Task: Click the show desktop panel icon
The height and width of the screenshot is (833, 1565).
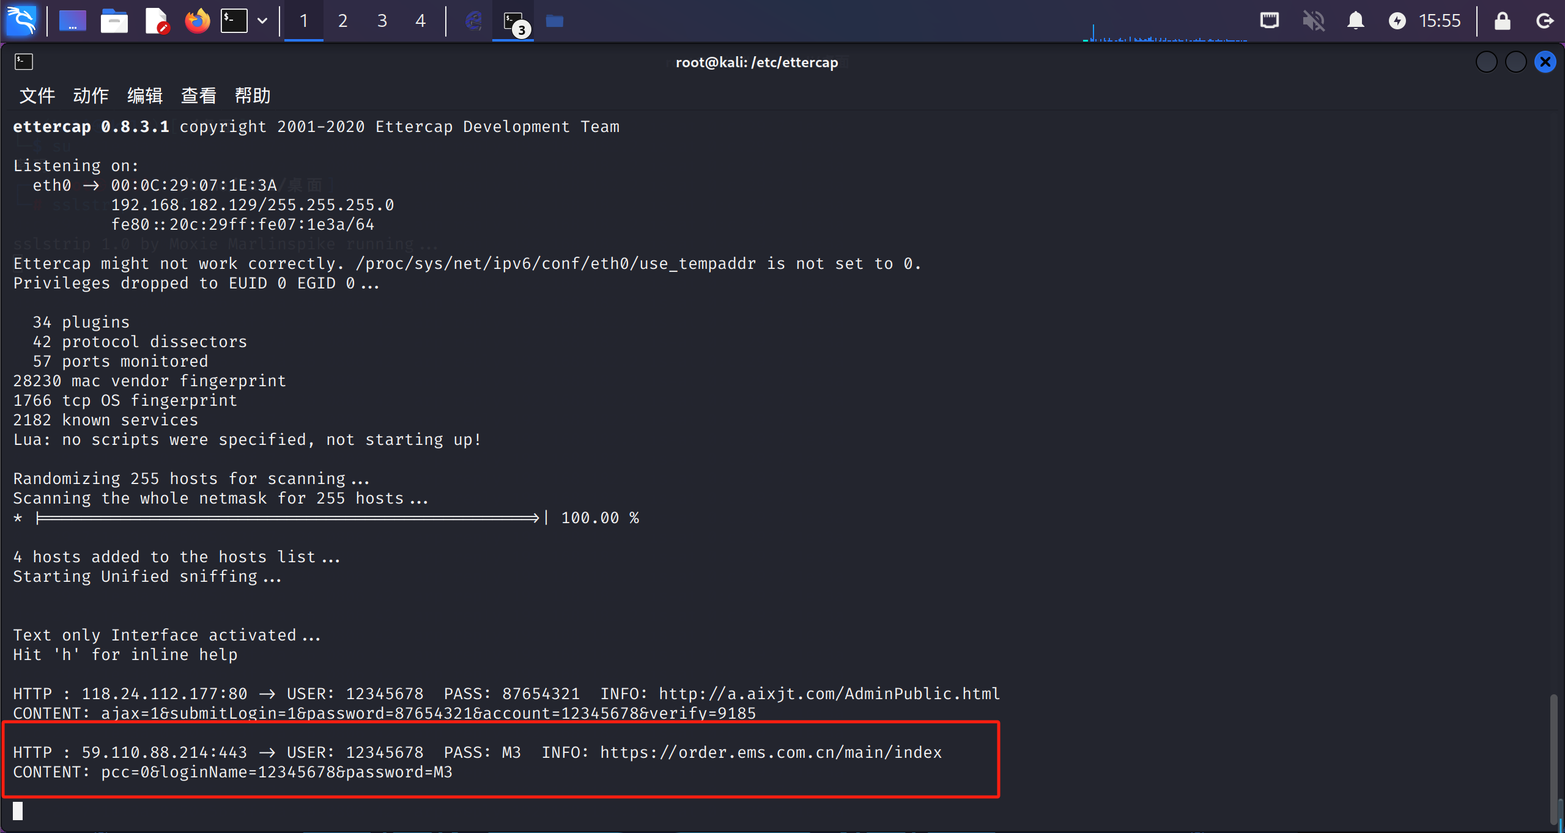Action: [x=72, y=21]
